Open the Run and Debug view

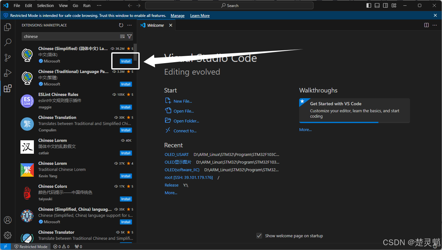(x=8, y=73)
